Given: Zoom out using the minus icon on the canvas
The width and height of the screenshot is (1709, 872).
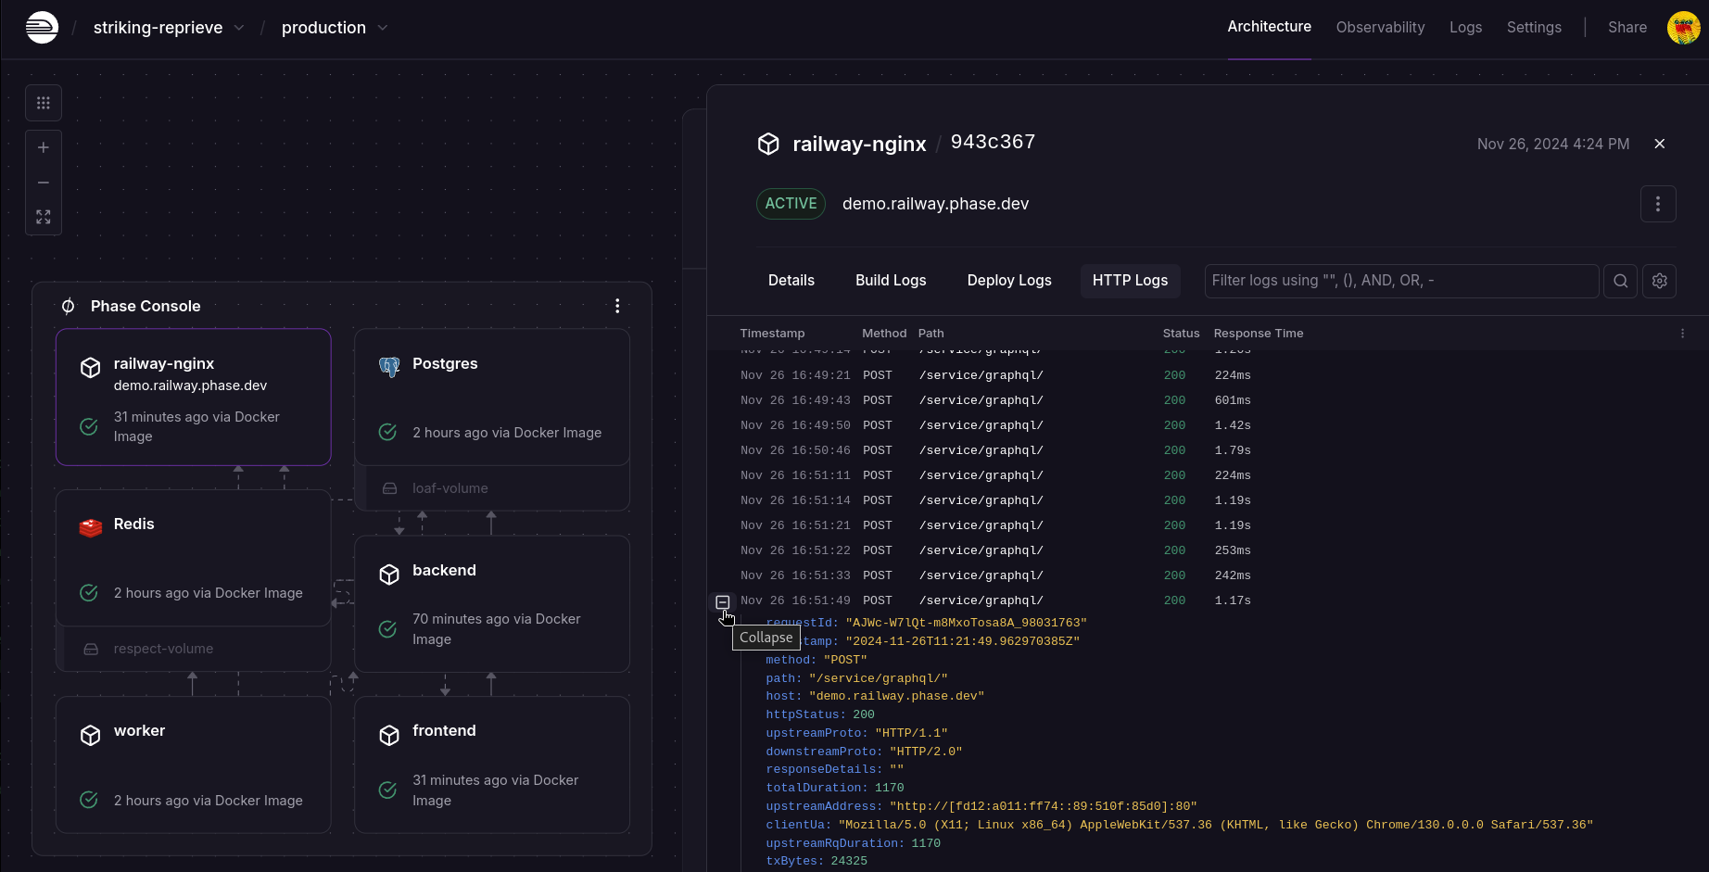Looking at the screenshot, I should [43, 183].
